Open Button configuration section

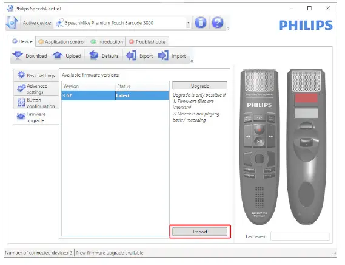pyautogui.click(x=36, y=103)
